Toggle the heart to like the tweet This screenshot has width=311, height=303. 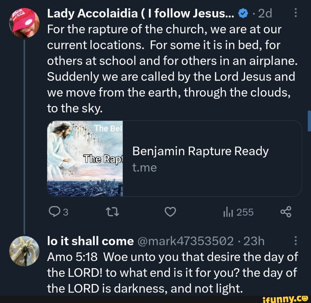coord(170,212)
